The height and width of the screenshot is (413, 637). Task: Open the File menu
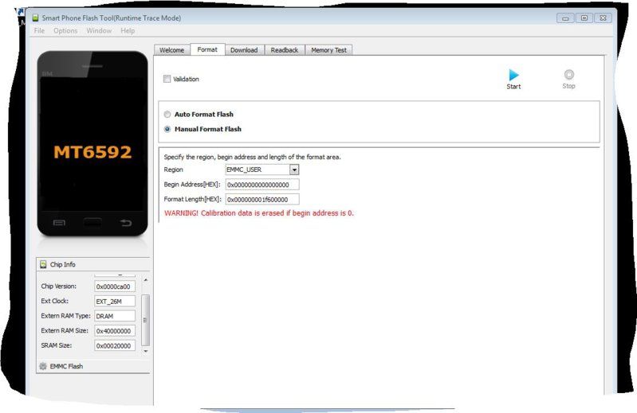click(39, 31)
